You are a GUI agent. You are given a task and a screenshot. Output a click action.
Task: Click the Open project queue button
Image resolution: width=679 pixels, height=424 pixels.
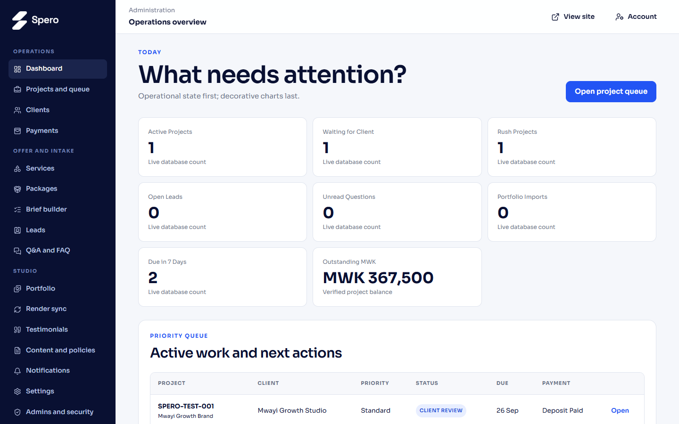[611, 91]
